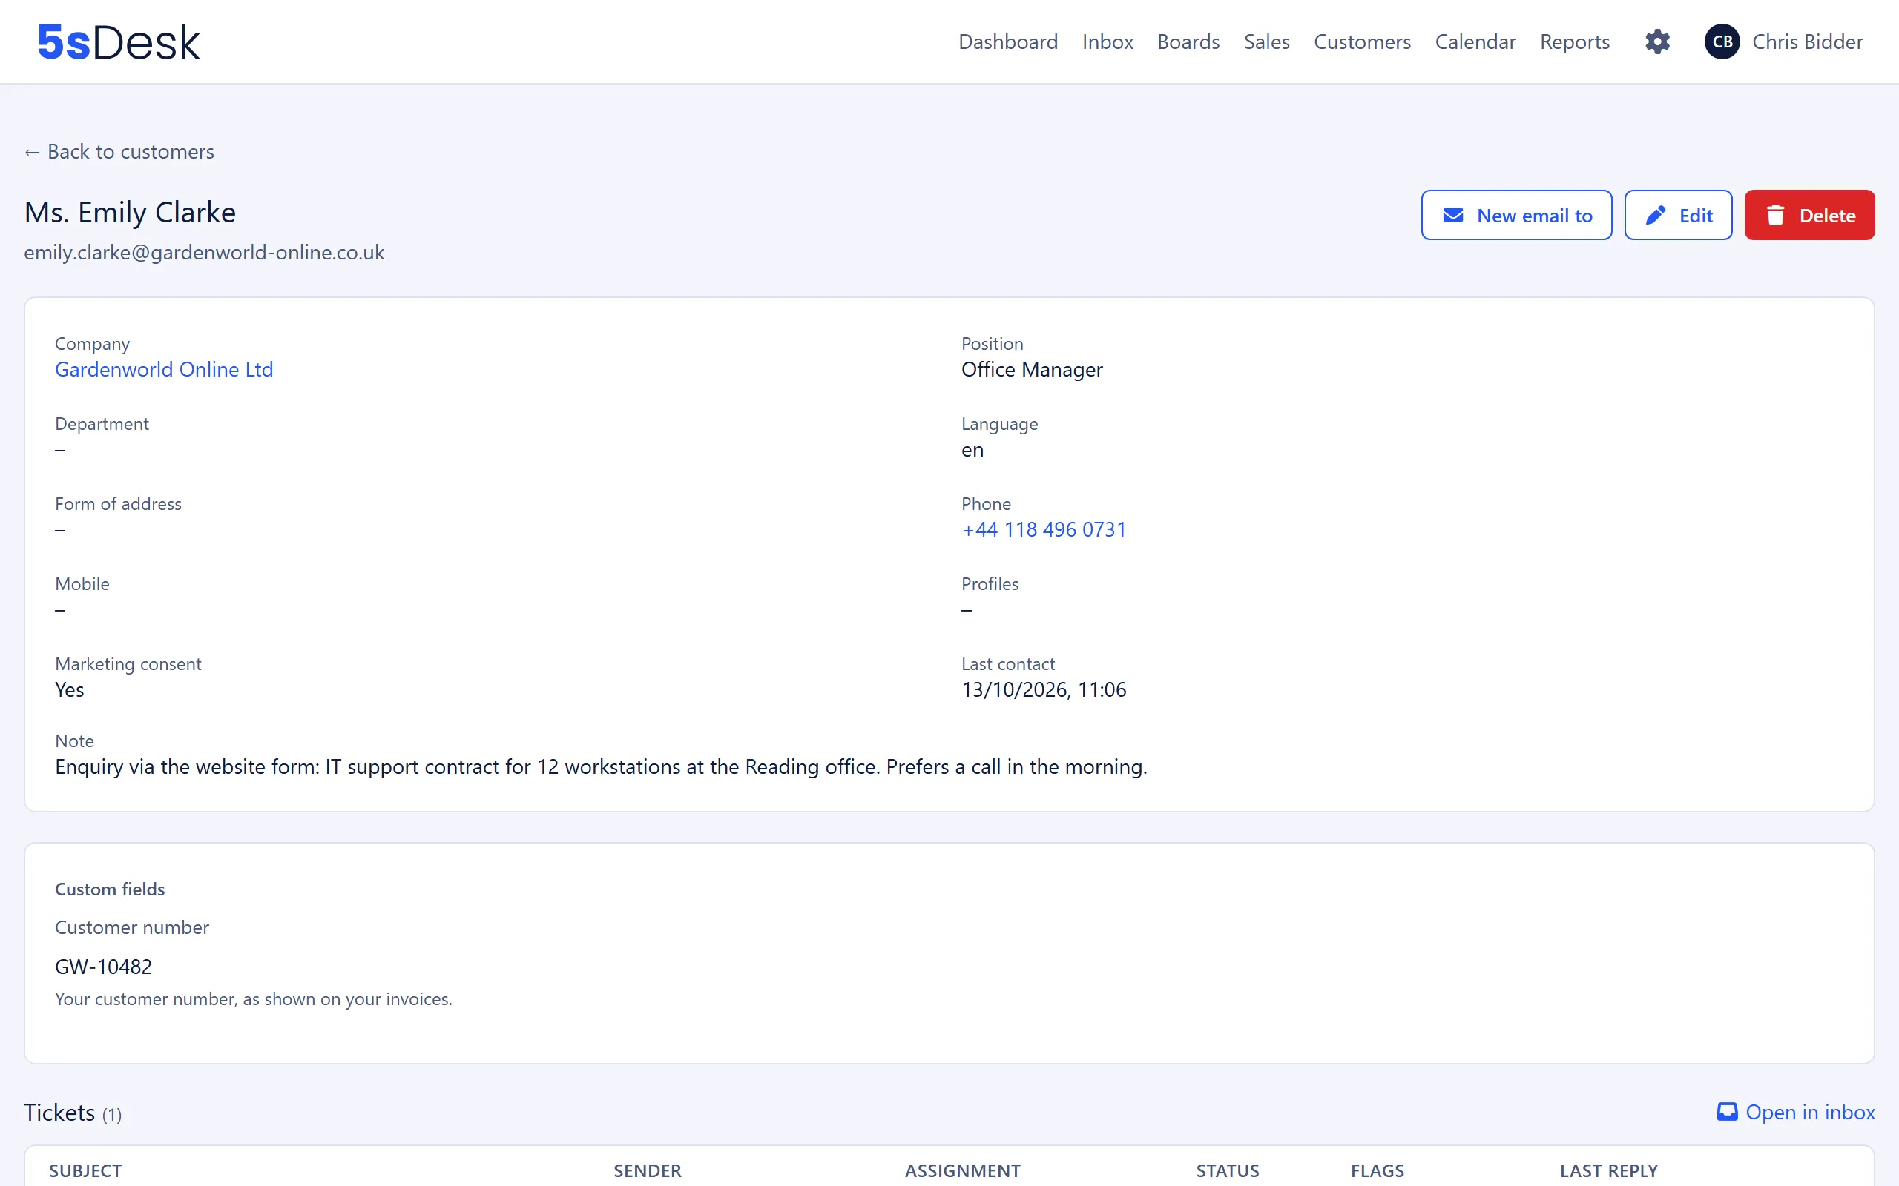Click the trash icon on Delete button
Viewport: 1899px width, 1186px height.
coord(1776,215)
